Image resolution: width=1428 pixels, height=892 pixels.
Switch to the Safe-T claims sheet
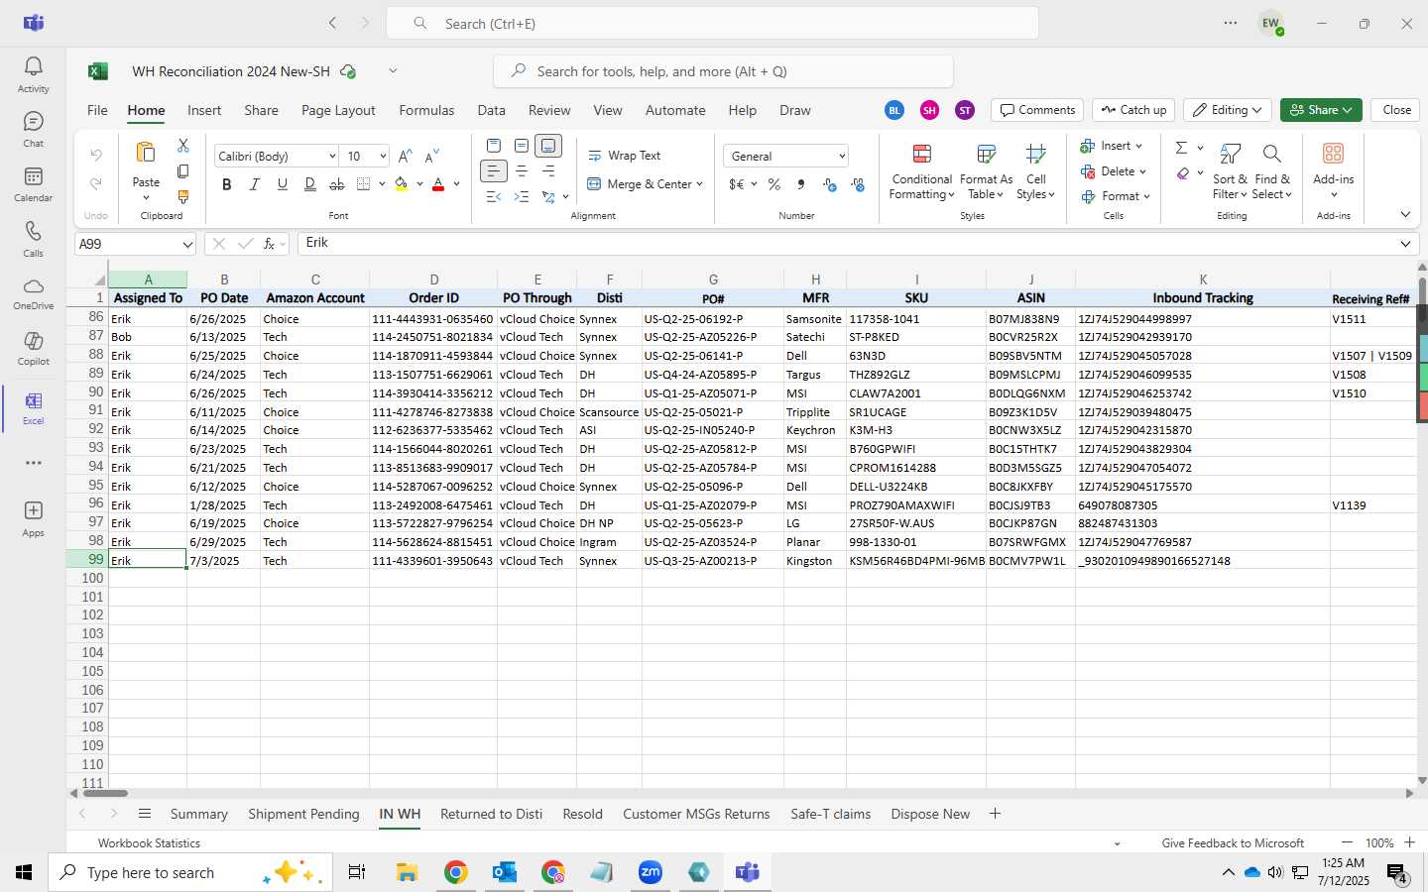coord(830,814)
